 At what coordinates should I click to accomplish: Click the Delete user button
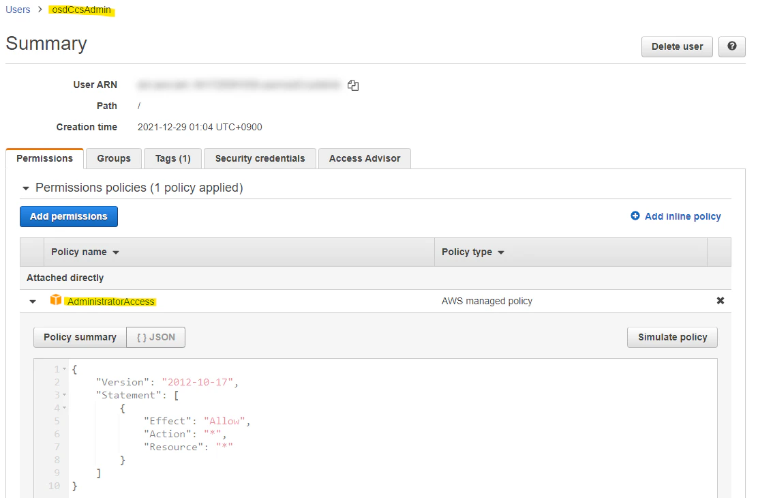677,46
